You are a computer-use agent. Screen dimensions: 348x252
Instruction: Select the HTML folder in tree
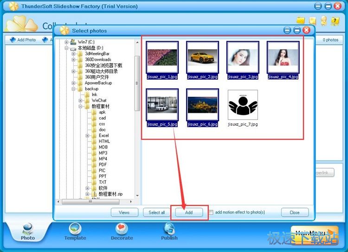[x=104, y=141]
